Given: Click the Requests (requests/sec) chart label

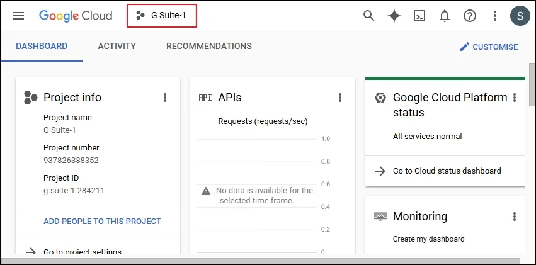Looking at the screenshot, I should click(263, 121).
